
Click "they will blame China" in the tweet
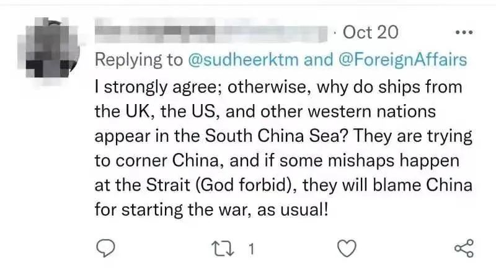[x=387, y=185]
